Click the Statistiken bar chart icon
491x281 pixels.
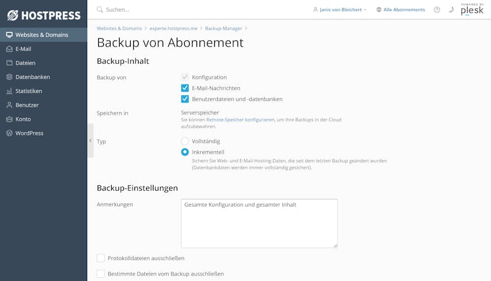[x=9, y=91]
